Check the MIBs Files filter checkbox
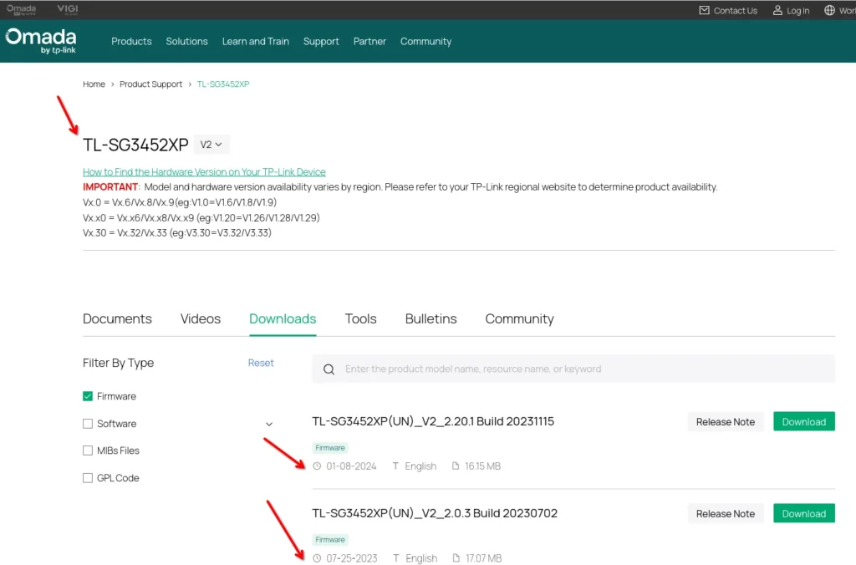Viewport: 856px width, 565px height. (x=87, y=450)
